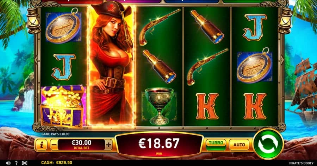Viewport: 317px width, 166px height.
Task: Open the info paytable icon
Action: pos(42,145)
